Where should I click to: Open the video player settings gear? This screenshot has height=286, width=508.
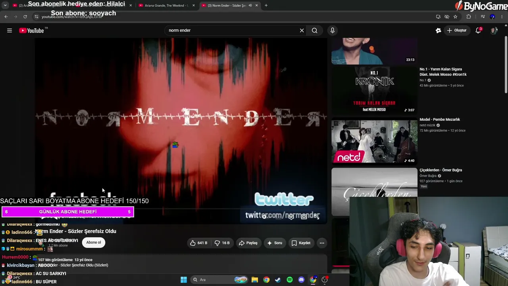291,217
